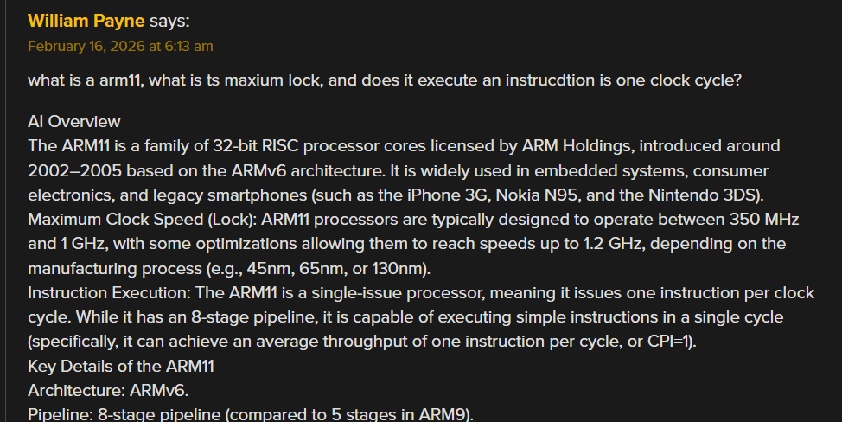Click the word "says:" after the author name

pos(169,20)
